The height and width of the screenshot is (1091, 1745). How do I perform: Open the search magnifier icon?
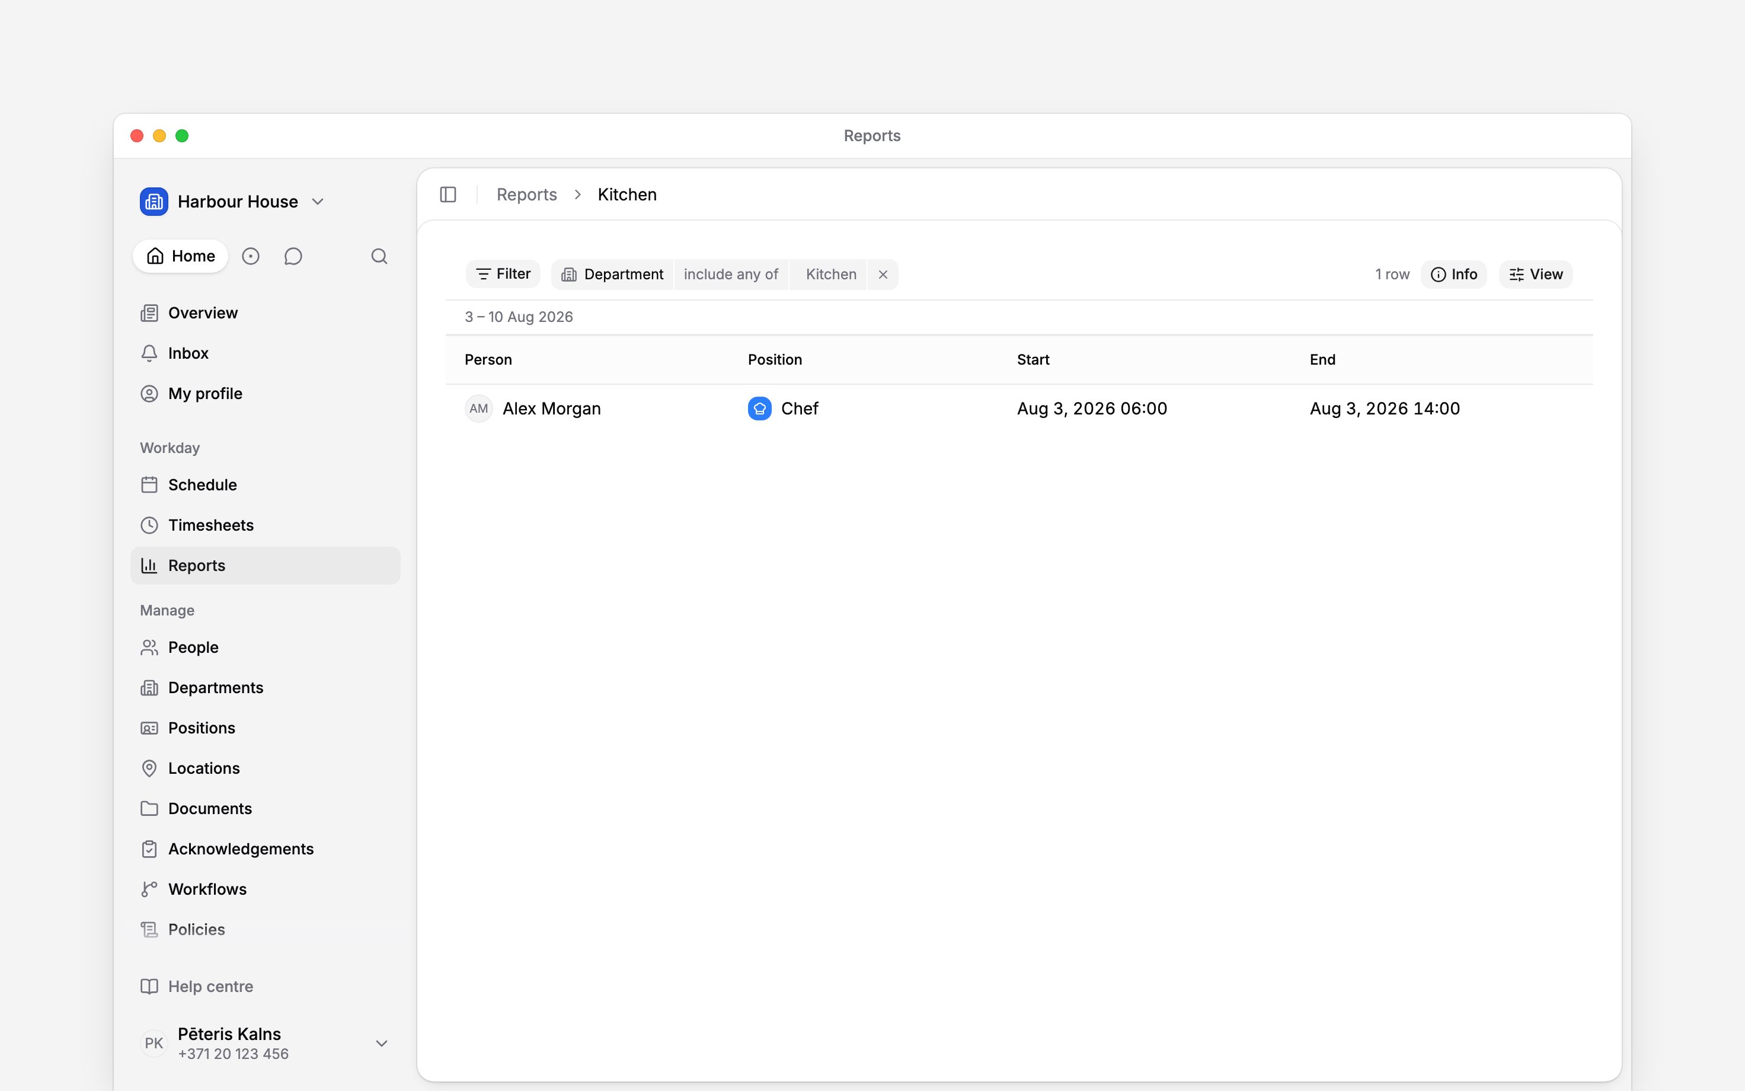(379, 256)
